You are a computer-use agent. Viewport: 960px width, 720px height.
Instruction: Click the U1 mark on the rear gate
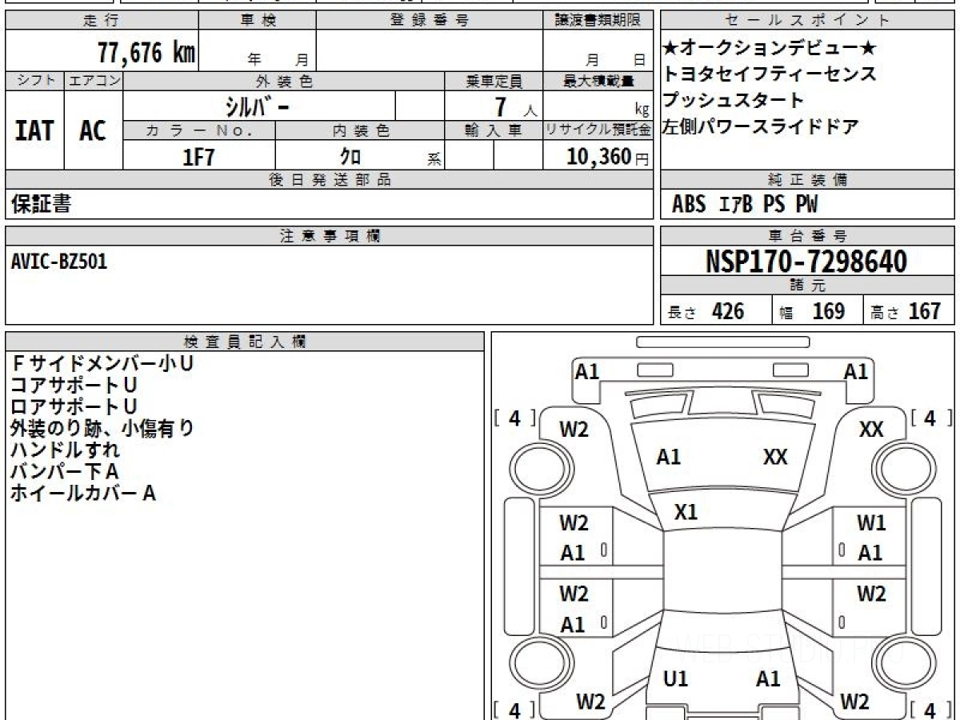(676, 679)
